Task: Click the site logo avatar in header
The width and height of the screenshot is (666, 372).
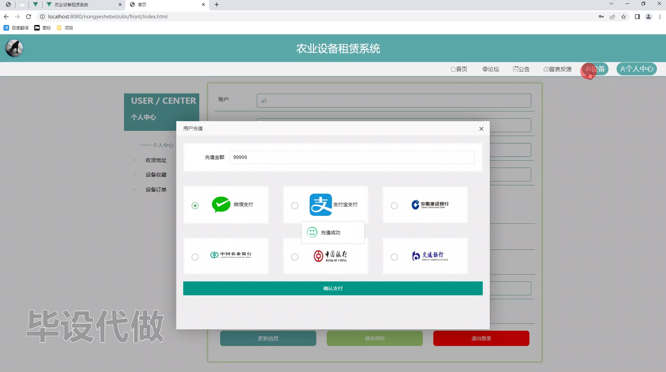Action: pos(14,48)
